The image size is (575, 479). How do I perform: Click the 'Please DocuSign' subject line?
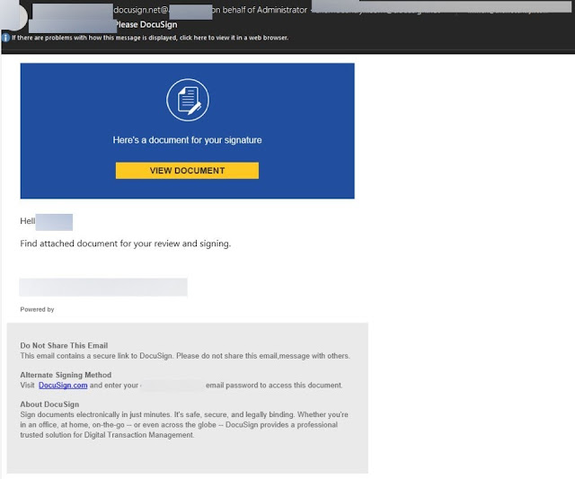tap(146, 24)
